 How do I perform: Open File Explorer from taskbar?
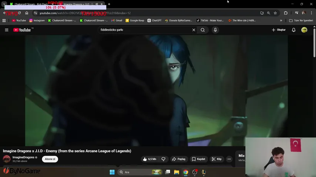[x=177, y=172]
